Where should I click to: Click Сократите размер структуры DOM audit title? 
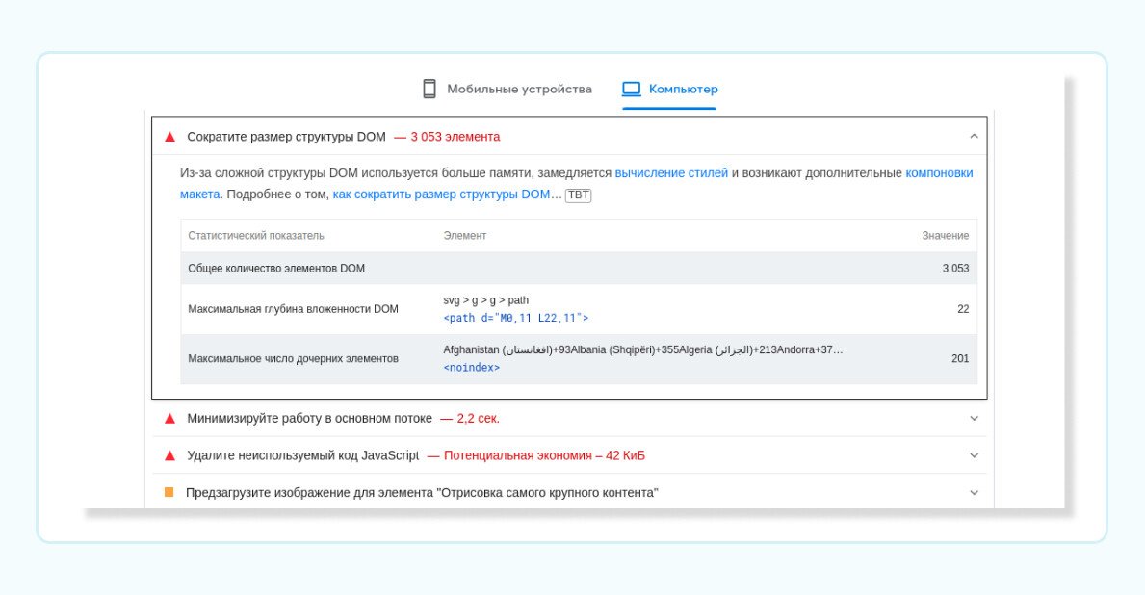click(x=286, y=137)
